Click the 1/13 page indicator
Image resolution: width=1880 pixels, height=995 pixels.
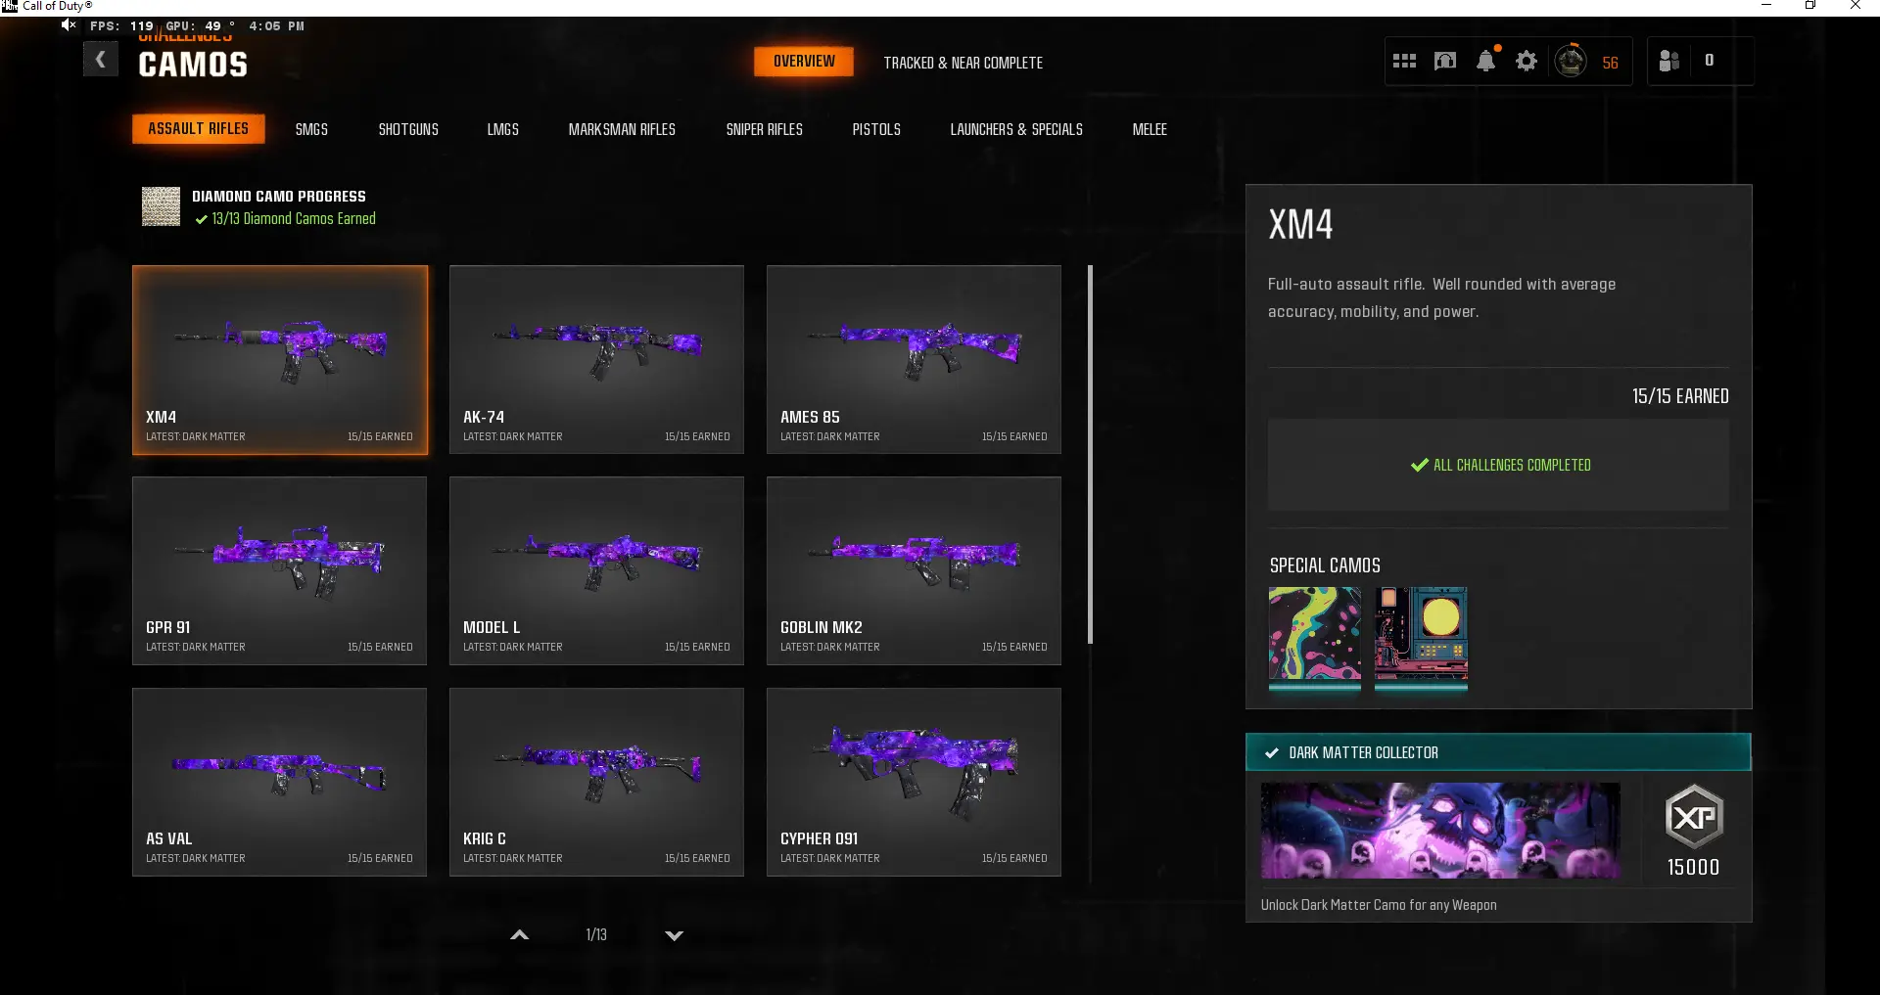coord(596,935)
